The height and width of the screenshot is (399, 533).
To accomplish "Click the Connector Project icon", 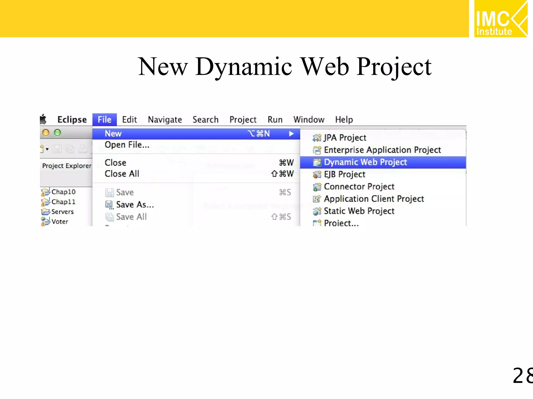I will tap(317, 187).
